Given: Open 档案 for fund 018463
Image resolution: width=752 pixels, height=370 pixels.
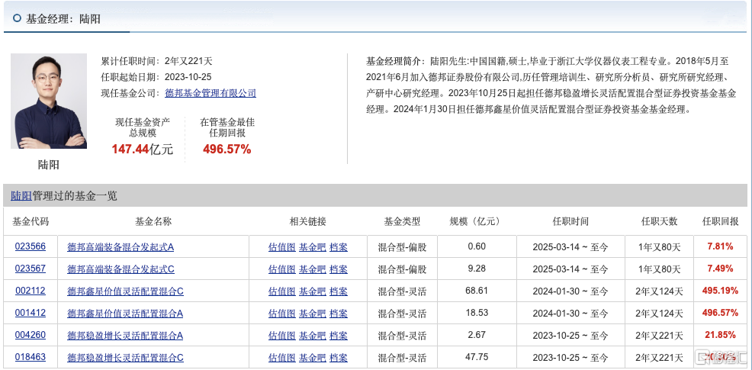Looking at the screenshot, I should click(339, 358).
